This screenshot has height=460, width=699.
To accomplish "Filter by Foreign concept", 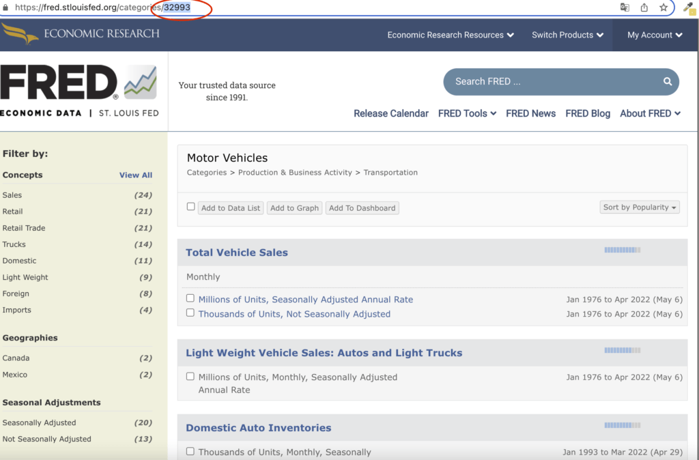I will click(x=16, y=293).
